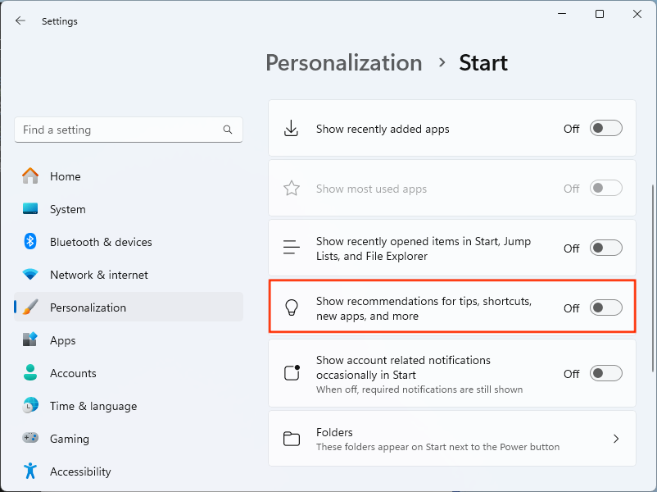Expand the Folders chevron arrow
The image size is (657, 492).
[616, 440]
